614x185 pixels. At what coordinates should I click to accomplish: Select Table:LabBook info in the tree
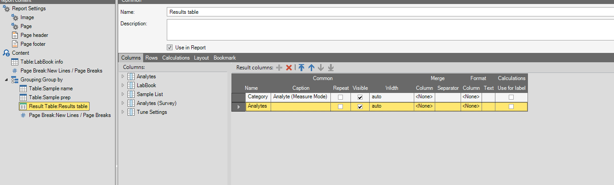coord(45,62)
